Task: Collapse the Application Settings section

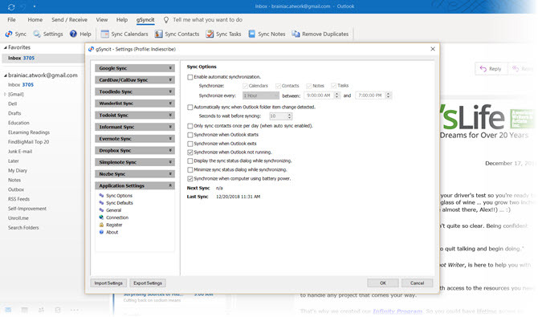Action: [135, 185]
